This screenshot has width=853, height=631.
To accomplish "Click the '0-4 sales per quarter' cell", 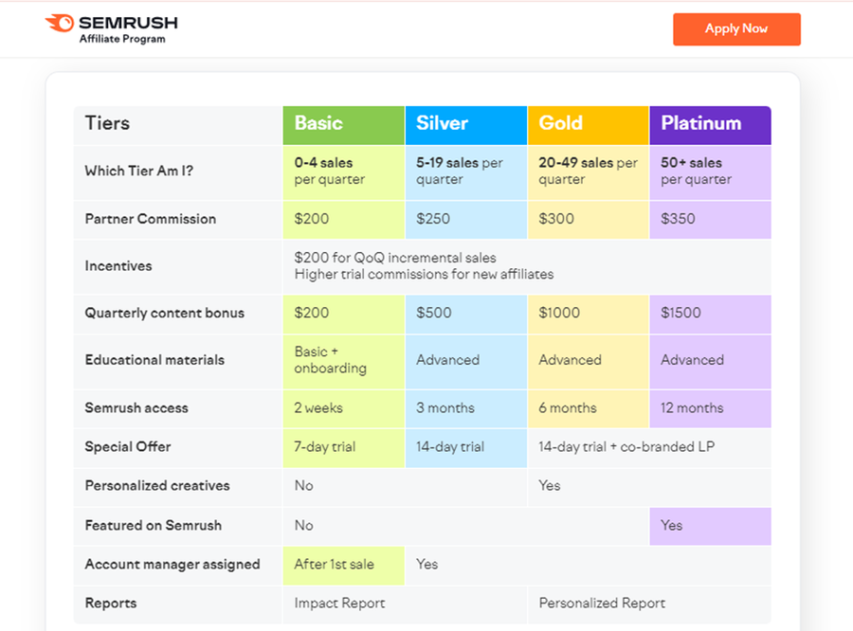I will pyautogui.click(x=344, y=172).
